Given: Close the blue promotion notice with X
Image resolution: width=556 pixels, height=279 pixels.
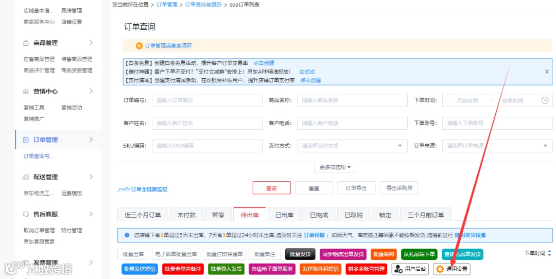Looking at the screenshot, I should 547,72.
